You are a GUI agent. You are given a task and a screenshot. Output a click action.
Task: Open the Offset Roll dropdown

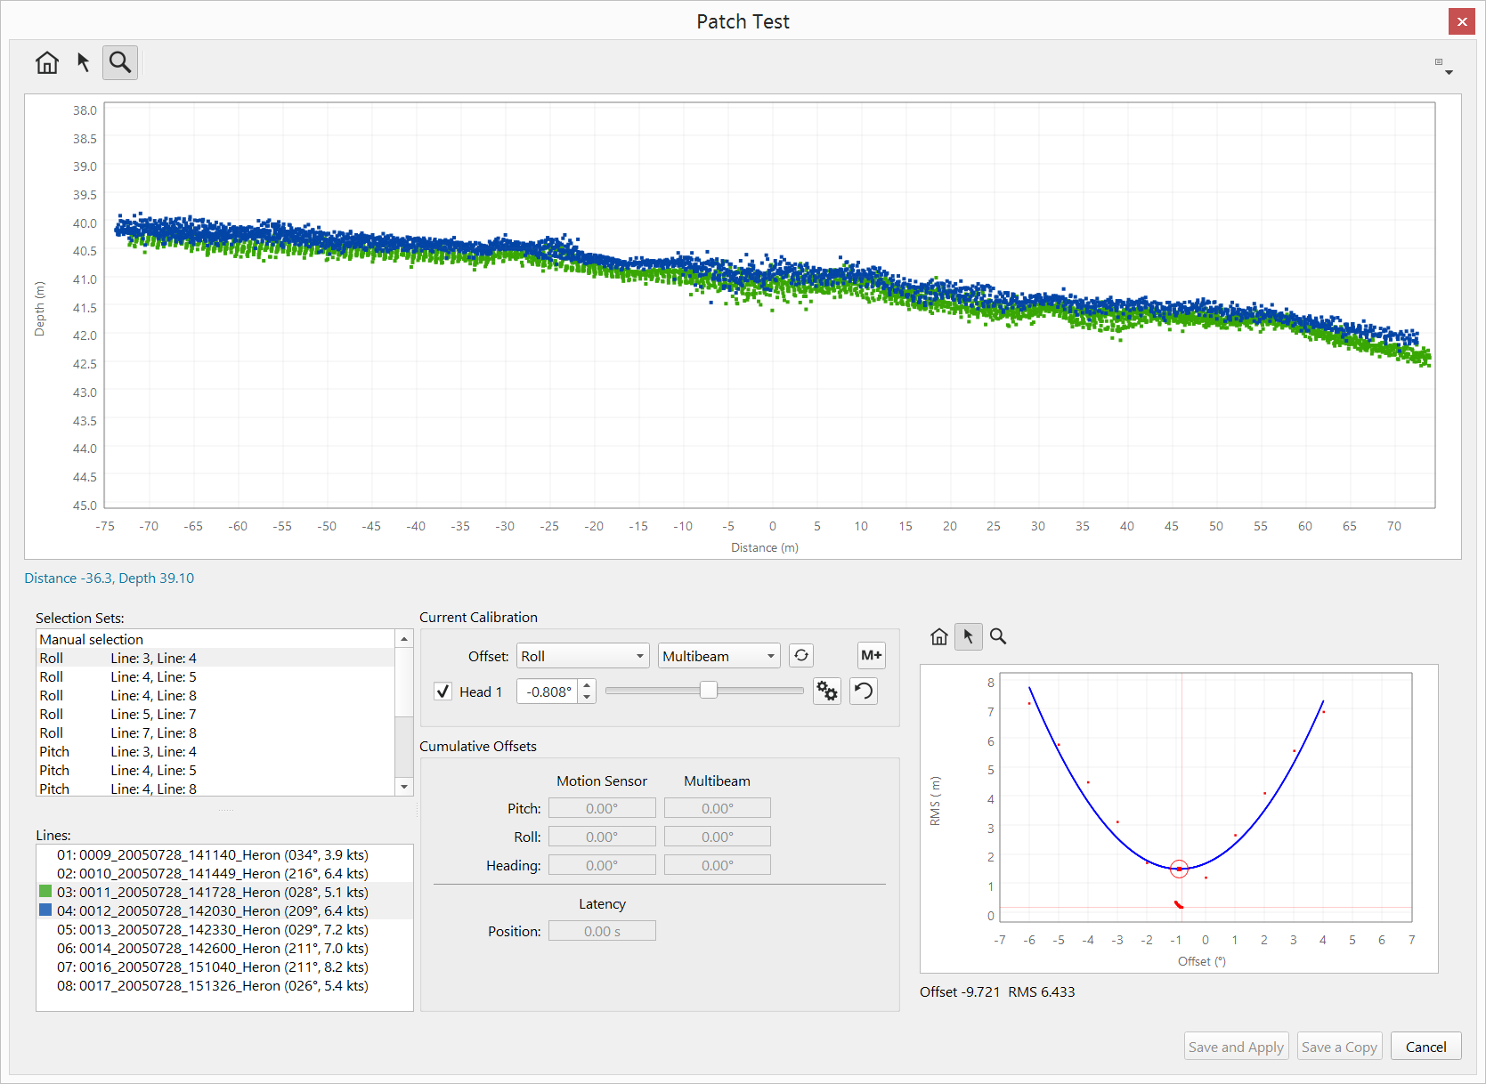coord(582,656)
